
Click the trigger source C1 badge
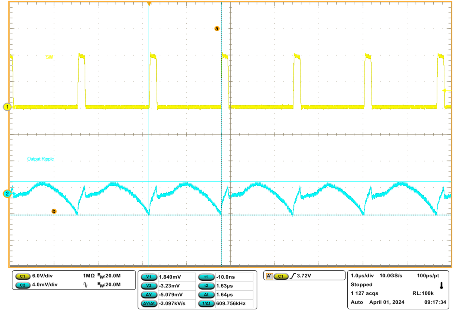[281, 276]
